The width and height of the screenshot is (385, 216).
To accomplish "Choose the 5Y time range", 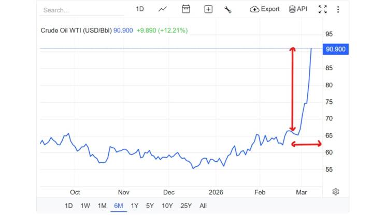I will pos(150,206).
